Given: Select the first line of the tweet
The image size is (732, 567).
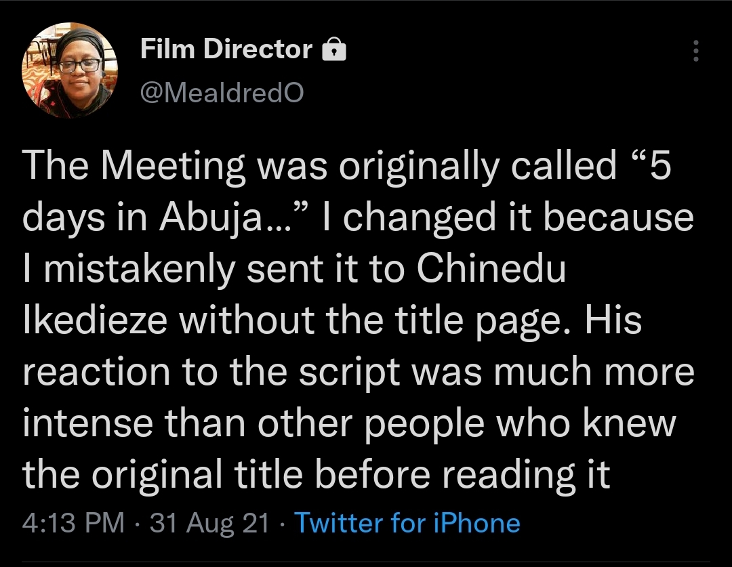Looking at the screenshot, I should point(339,165).
